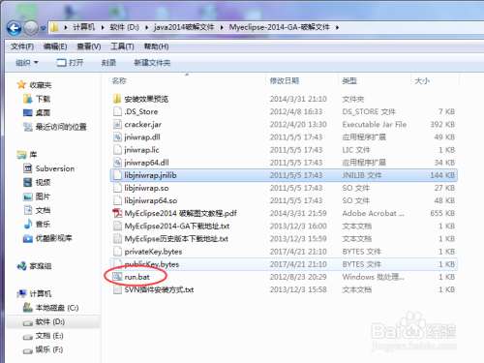Select 软件 (D:) drive in sidebar
Screen dimensions: 484x363
[45, 322]
